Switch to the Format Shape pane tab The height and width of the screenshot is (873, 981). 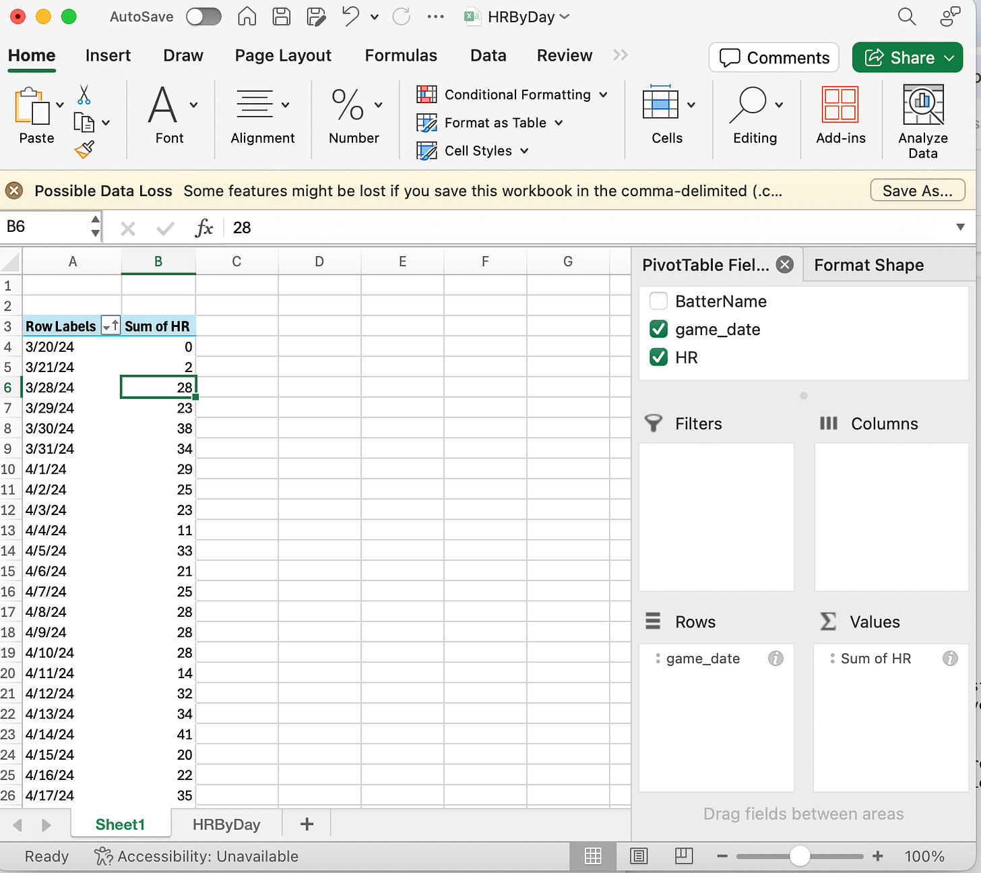coord(868,265)
